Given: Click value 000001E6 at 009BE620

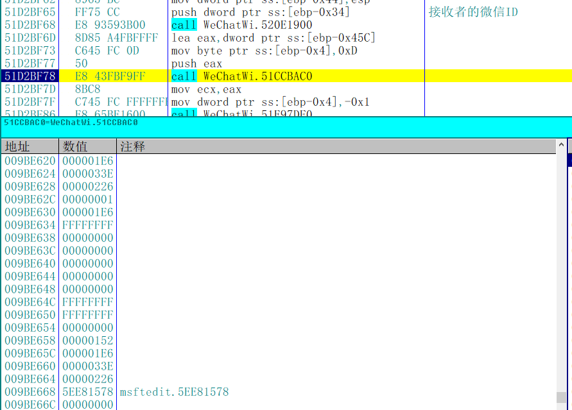Looking at the screenshot, I should pos(87,160).
